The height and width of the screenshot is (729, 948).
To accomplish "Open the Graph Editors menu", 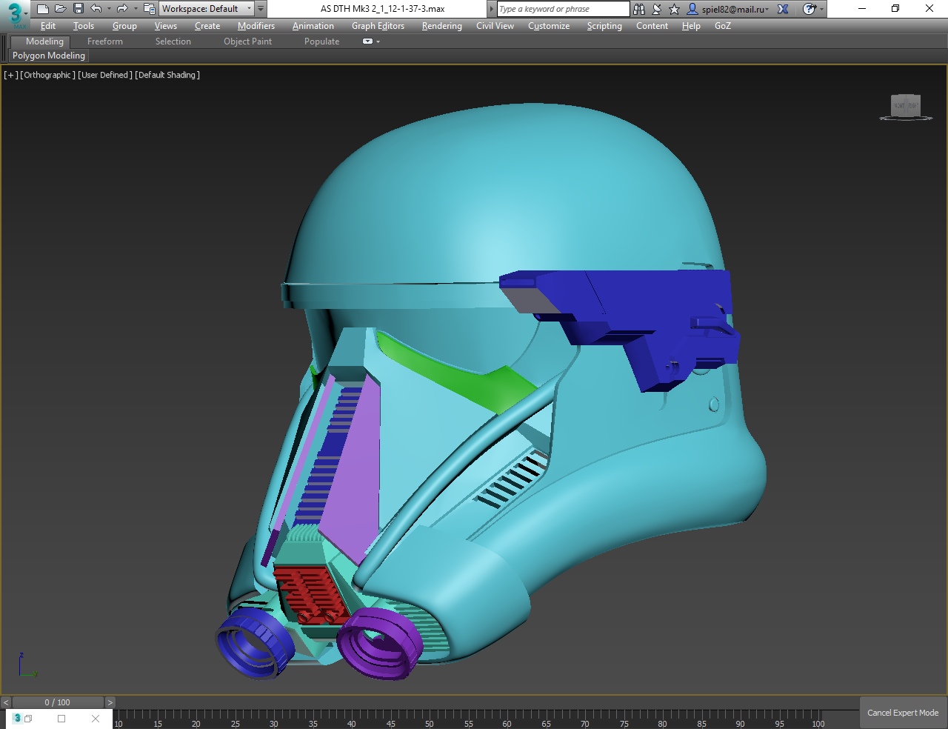I will click(378, 26).
